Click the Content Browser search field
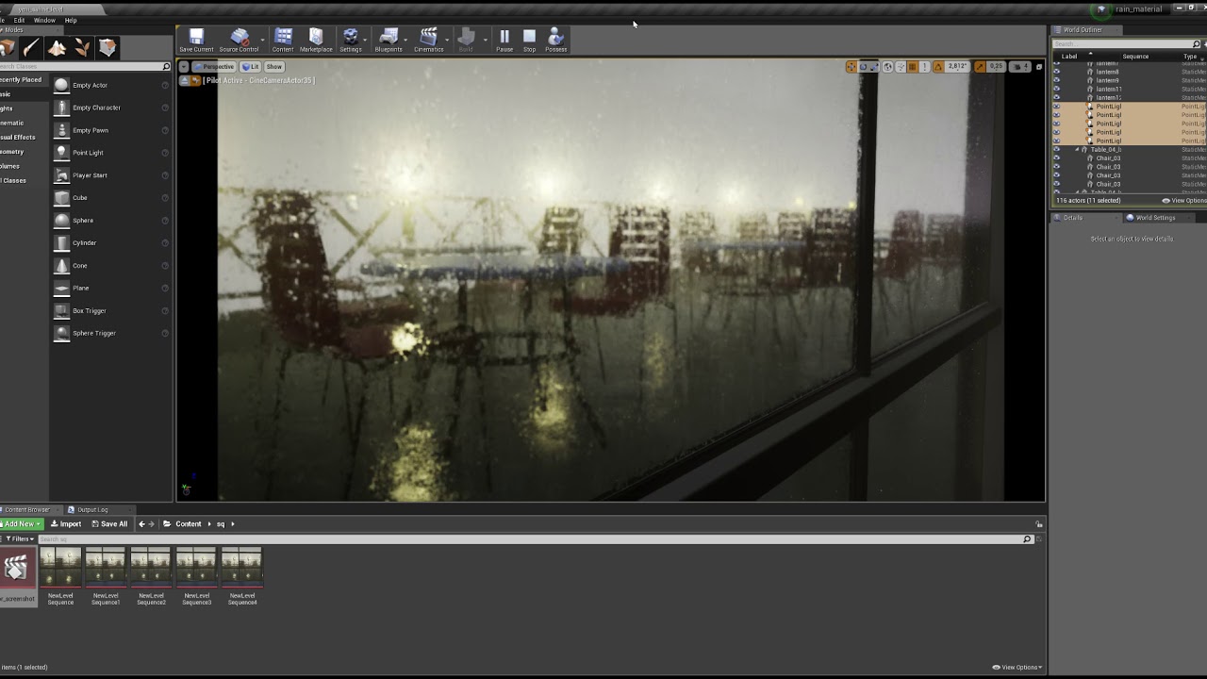This screenshot has width=1207, height=679. [x=531, y=539]
